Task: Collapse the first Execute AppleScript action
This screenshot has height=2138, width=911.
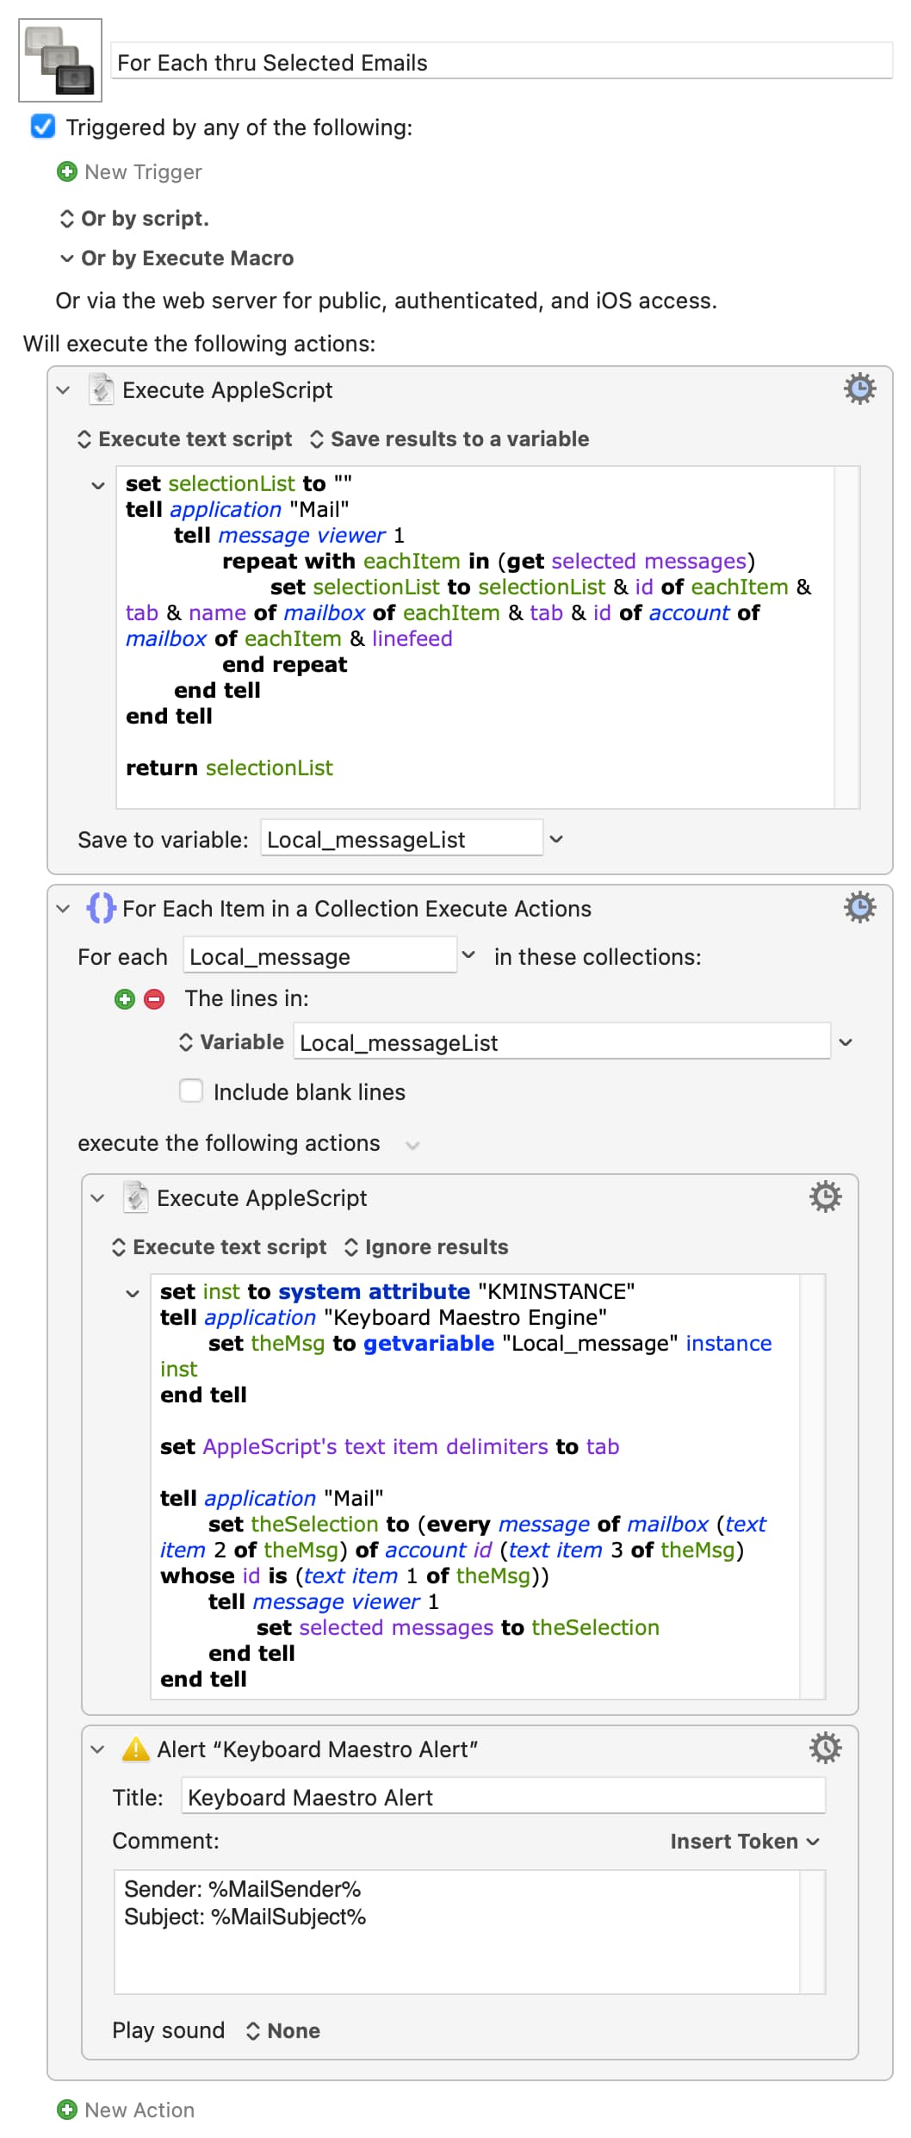Action: coord(63,390)
